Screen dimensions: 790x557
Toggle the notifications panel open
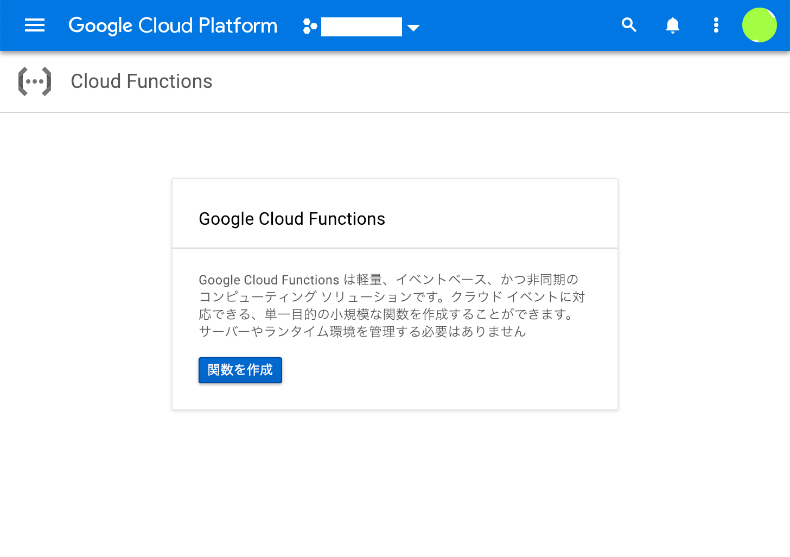[x=672, y=25]
